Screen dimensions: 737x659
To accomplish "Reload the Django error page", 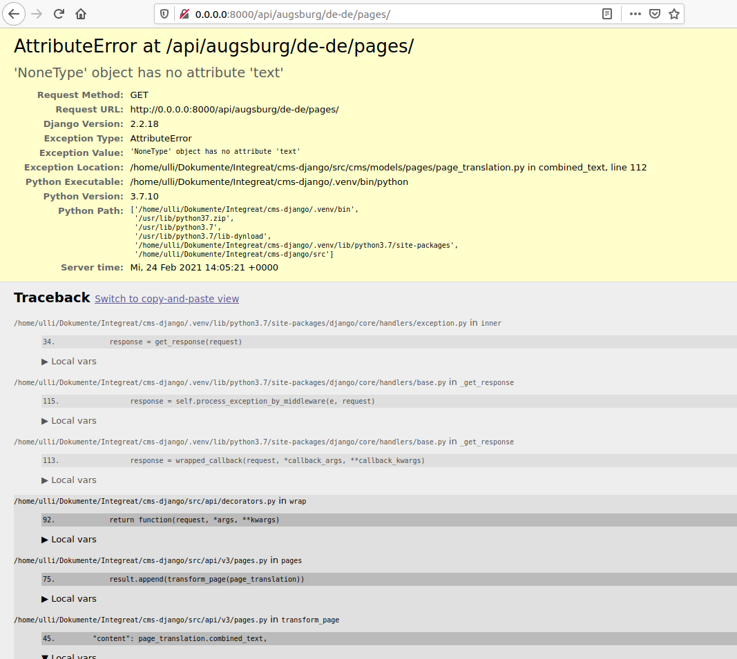I will [x=58, y=14].
